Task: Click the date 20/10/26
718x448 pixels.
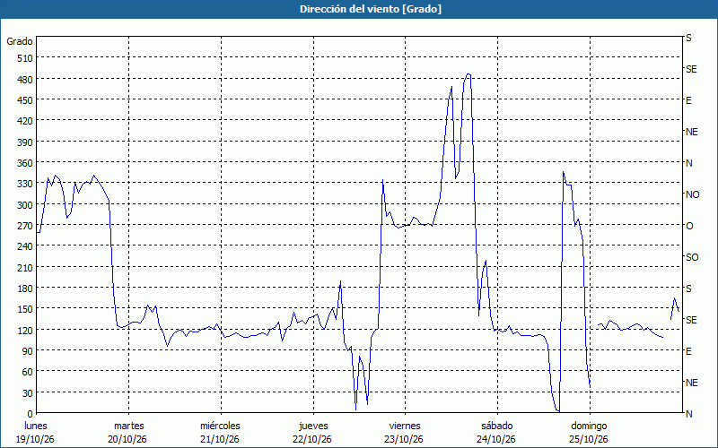Action: [x=127, y=440]
